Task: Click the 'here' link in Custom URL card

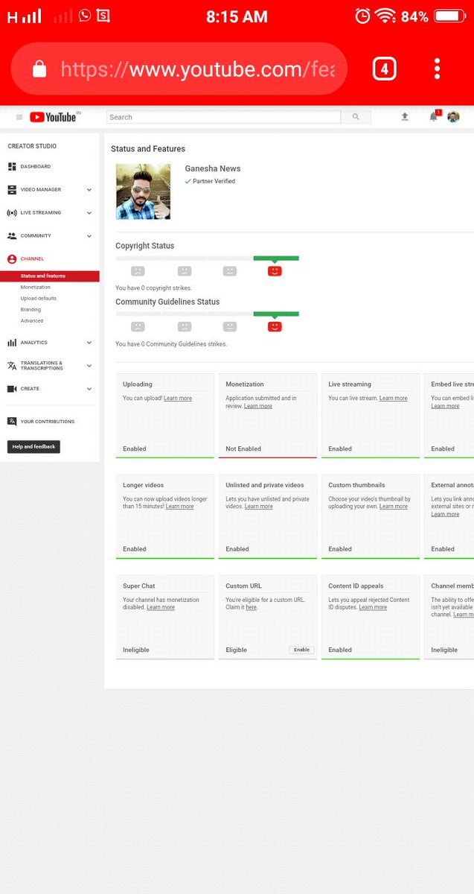Action: tap(251, 607)
